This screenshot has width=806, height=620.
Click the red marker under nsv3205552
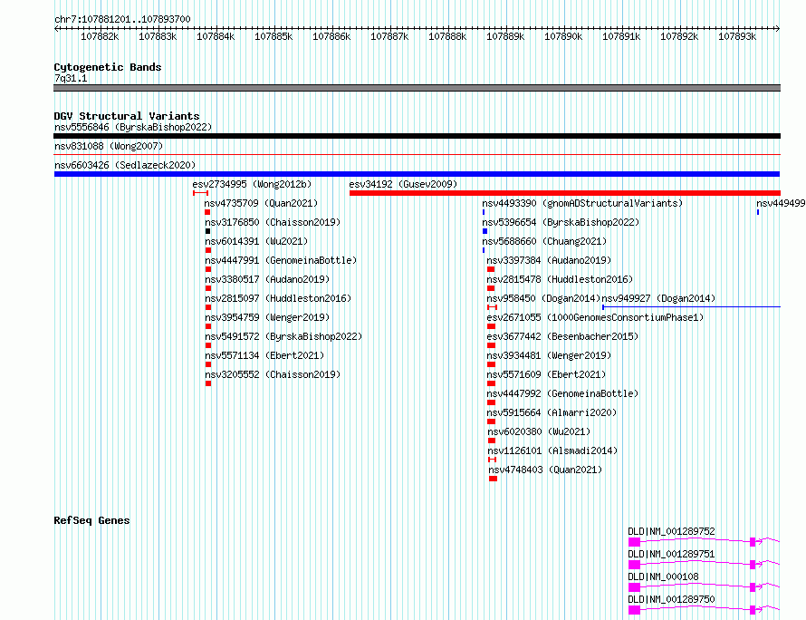(x=208, y=383)
